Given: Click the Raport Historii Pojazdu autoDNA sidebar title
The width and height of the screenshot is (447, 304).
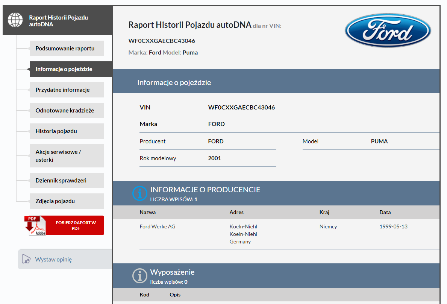Looking at the screenshot, I should pyautogui.click(x=58, y=21).
